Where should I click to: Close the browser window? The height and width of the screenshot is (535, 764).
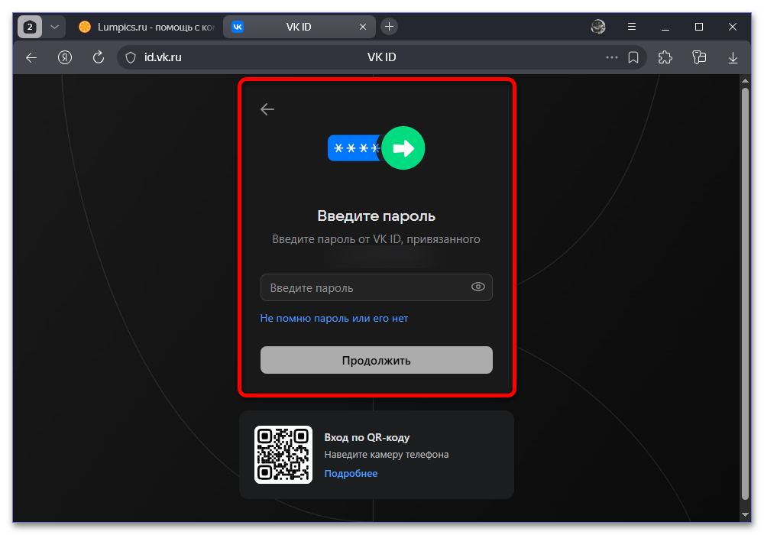click(733, 27)
